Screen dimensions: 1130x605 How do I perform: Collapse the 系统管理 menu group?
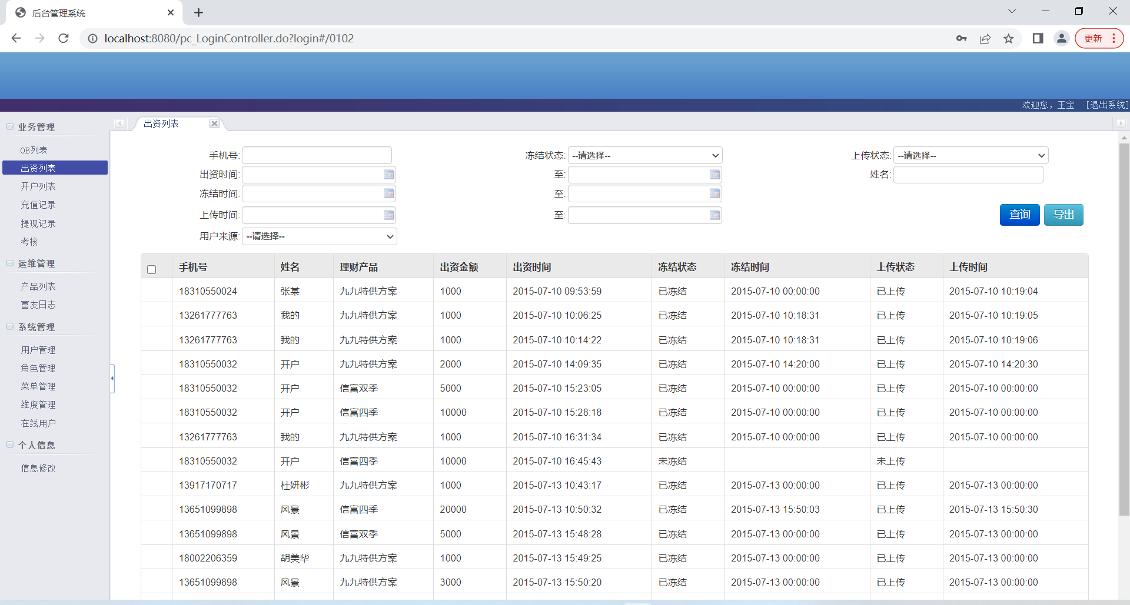(x=10, y=326)
